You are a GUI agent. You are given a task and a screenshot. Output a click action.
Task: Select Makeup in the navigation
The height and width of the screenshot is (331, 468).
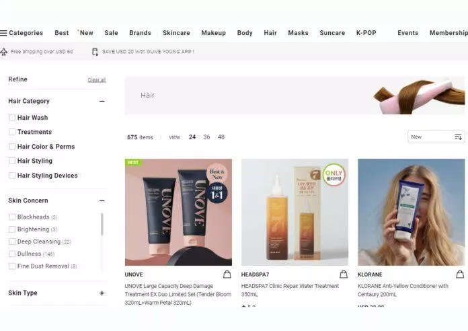pyautogui.click(x=213, y=33)
